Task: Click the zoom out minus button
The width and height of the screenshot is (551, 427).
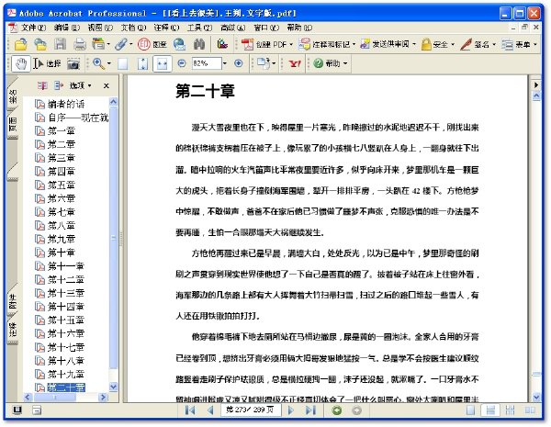Action: [x=182, y=63]
